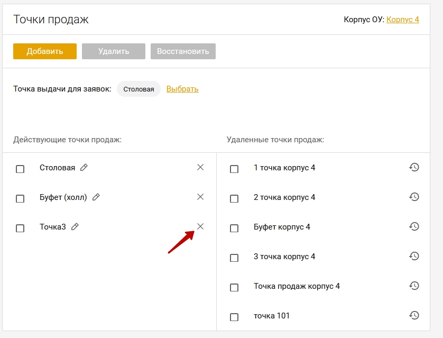Select the Точка3 checkbox
This screenshot has width=443, height=338.
point(20,228)
